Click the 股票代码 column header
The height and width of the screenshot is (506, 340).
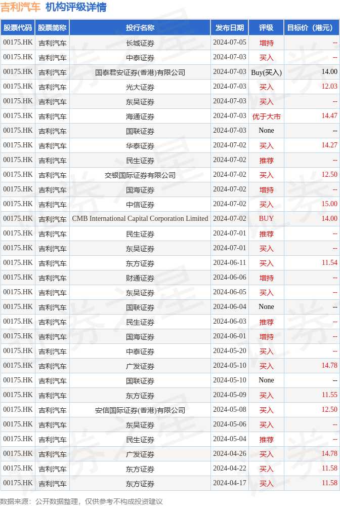18,28
